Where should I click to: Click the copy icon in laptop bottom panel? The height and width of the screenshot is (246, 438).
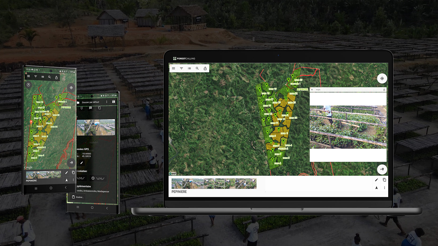[x=384, y=180]
